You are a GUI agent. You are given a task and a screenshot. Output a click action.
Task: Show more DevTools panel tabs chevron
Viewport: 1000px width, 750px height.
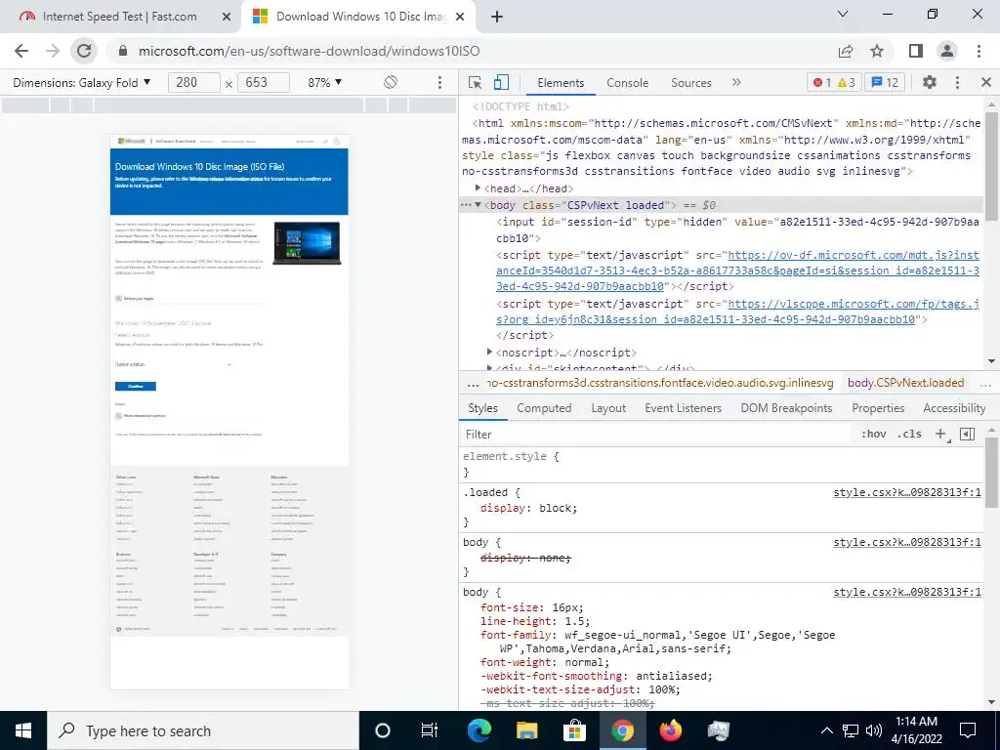tap(736, 82)
